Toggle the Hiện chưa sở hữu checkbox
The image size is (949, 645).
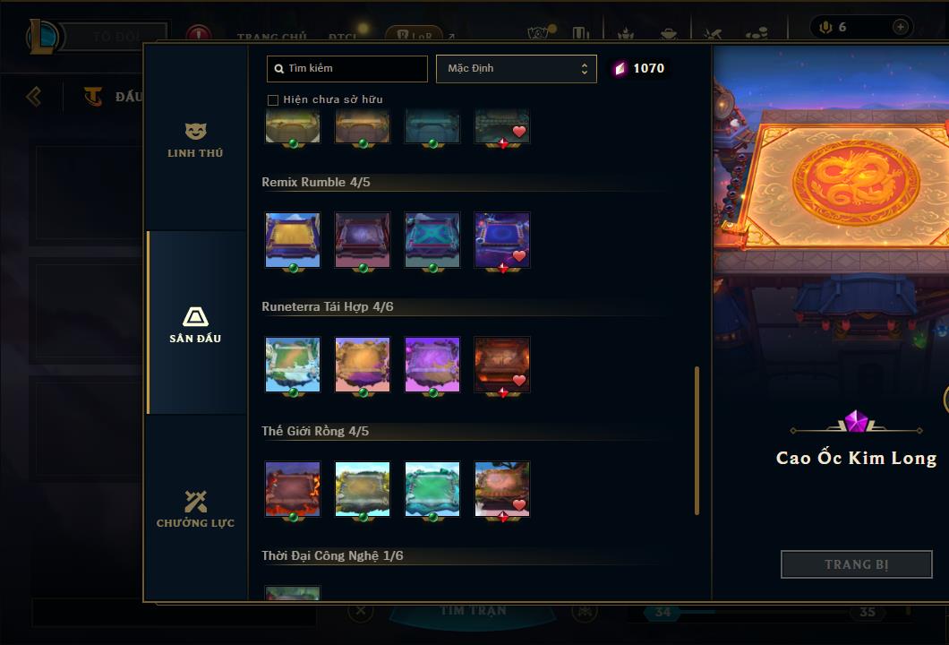tap(273, 100)
